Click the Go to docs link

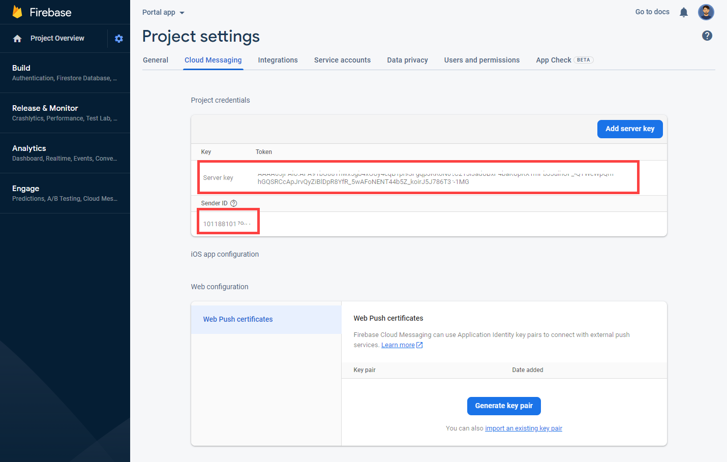pos(652,12)
